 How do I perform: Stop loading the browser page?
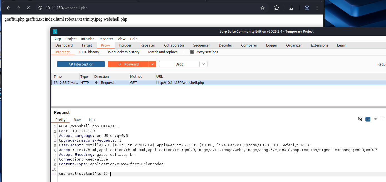(x=28, y=8)
